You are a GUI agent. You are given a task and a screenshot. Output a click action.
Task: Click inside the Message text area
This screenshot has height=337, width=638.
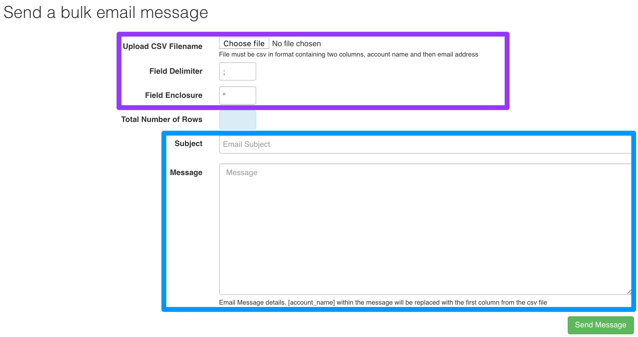coord(425,229)
